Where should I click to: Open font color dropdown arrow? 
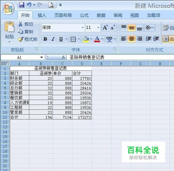coord(102,39)
